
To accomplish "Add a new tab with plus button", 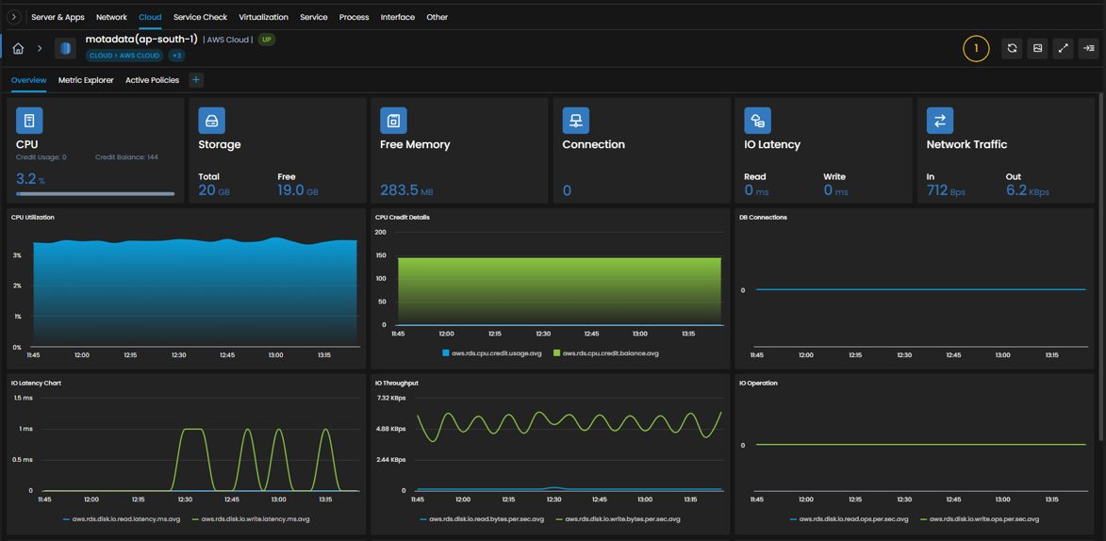I will (x=196, y=80).
